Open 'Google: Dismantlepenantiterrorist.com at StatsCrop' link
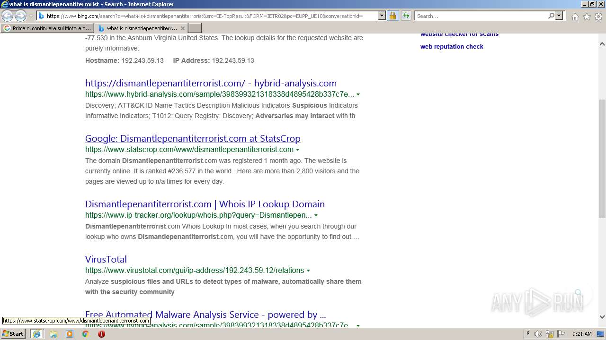606x340 pixels. [x=193, y=138]
